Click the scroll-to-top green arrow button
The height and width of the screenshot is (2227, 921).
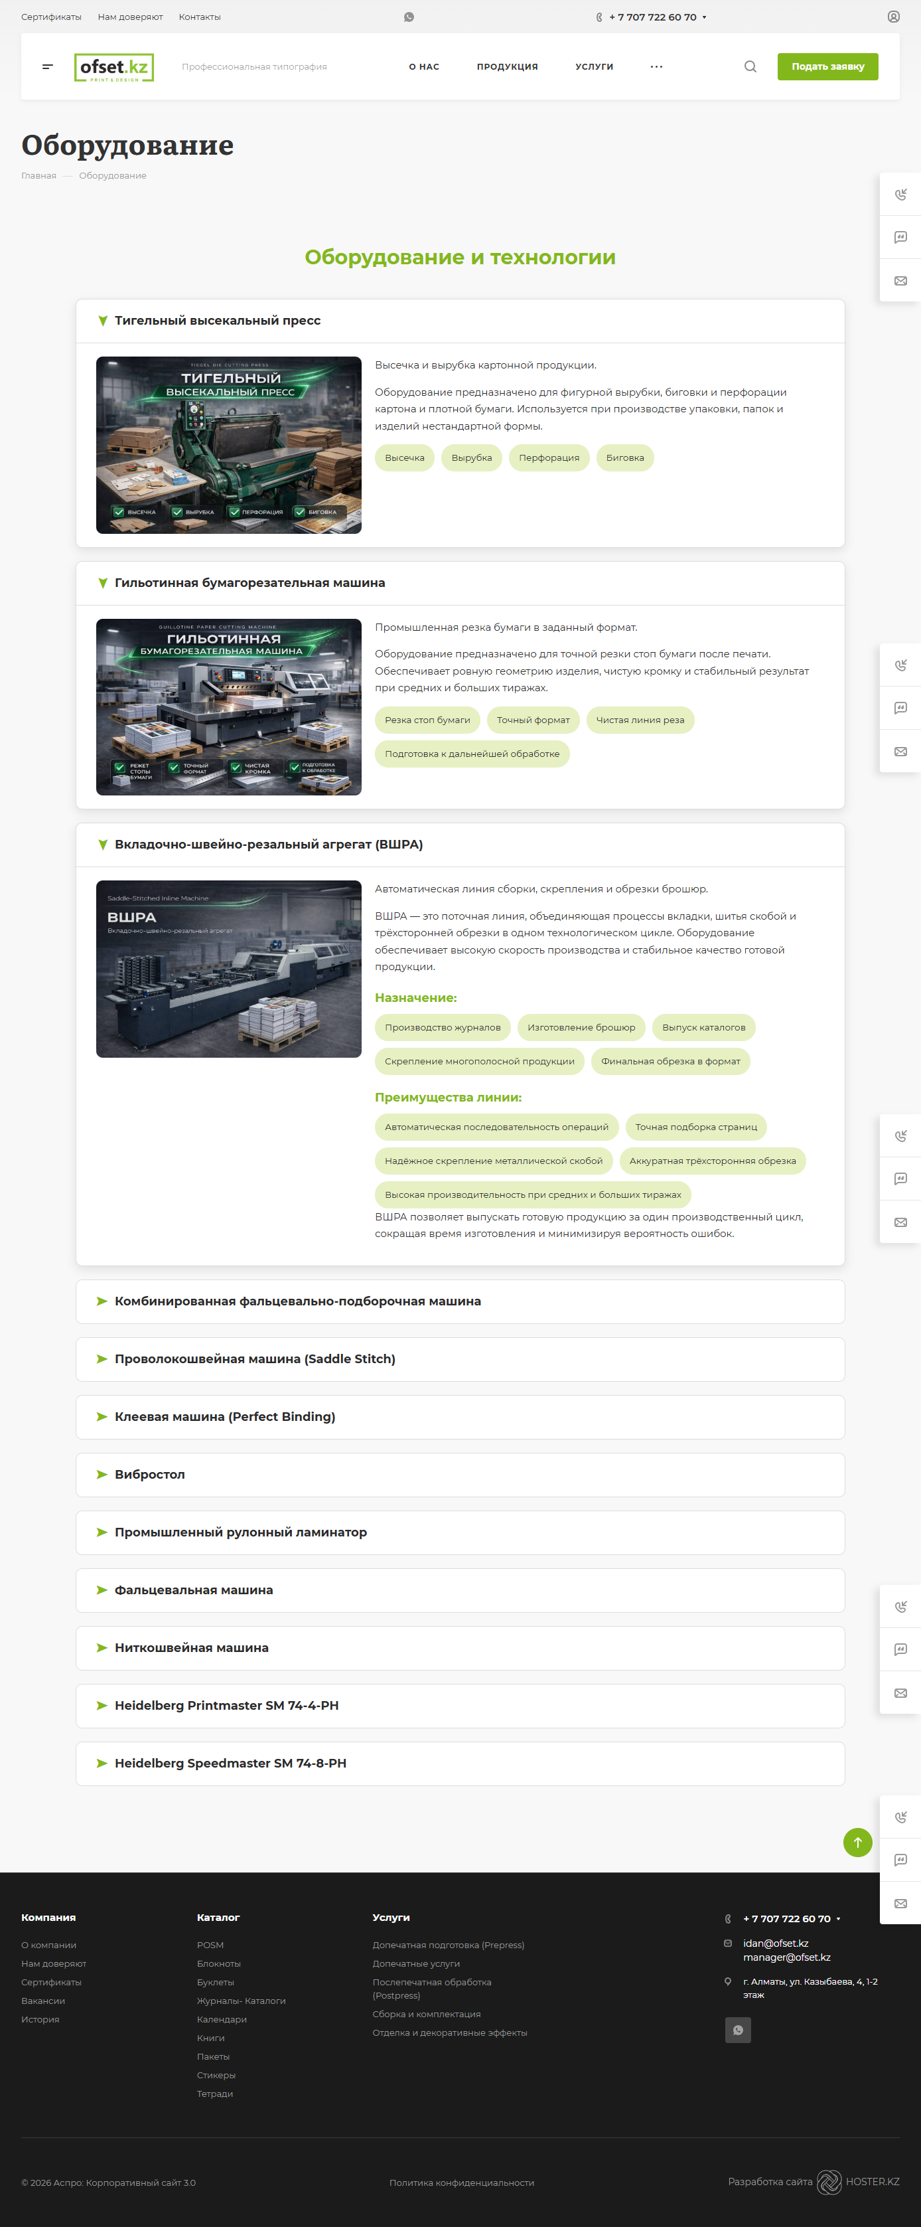click(857, 1843)
